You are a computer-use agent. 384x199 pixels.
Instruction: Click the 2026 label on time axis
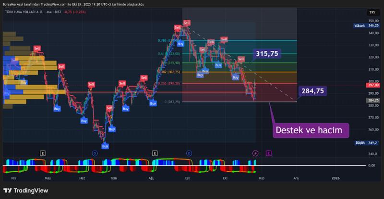pos(335,178)
